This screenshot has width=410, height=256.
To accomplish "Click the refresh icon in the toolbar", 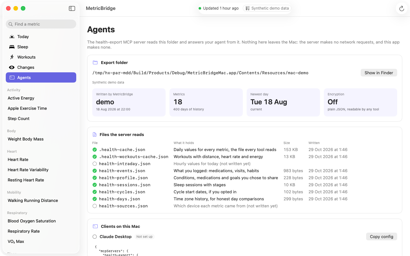I will (402, 8).
